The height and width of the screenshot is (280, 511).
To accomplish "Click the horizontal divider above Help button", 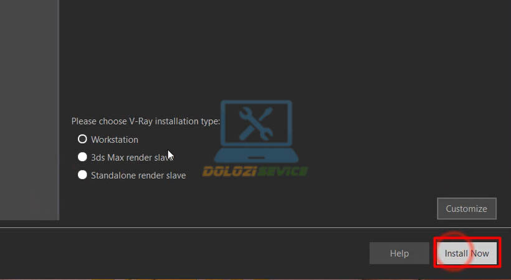I will (x=255, y=227).
